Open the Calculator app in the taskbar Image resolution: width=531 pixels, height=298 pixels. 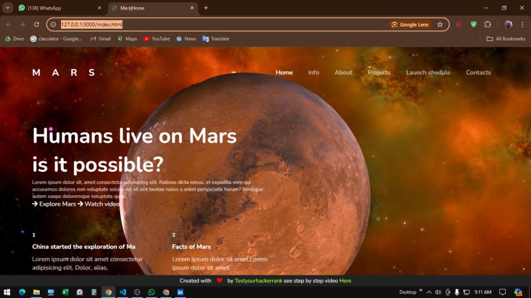click(94, 292)
